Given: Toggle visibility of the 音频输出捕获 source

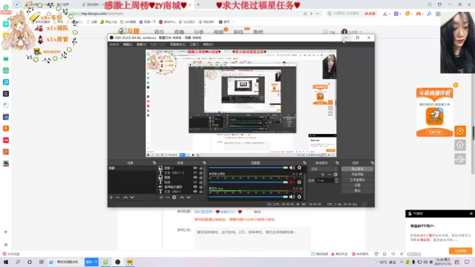Looking at the screenshot, I should point(195,187).
